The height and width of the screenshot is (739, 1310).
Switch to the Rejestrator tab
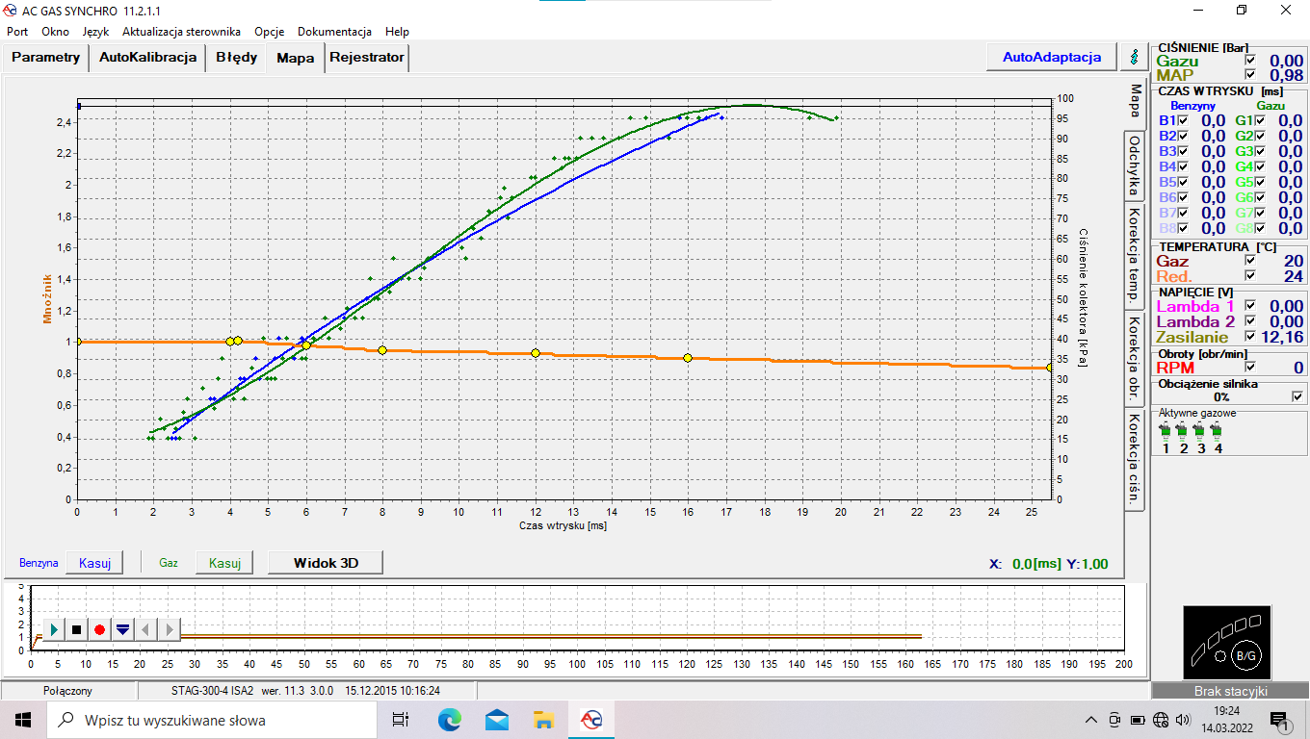pyautogui.click(x=367, y=57)
